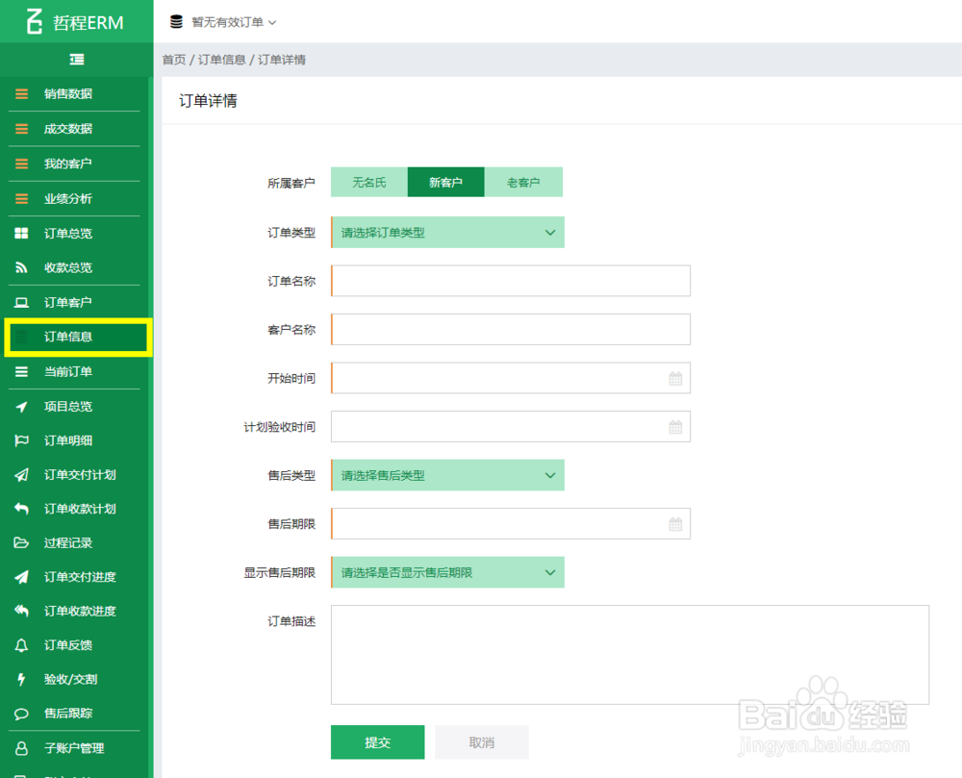
Task: Open the 验收/交割 lightning icon
Action: click(x=20, y=679)
